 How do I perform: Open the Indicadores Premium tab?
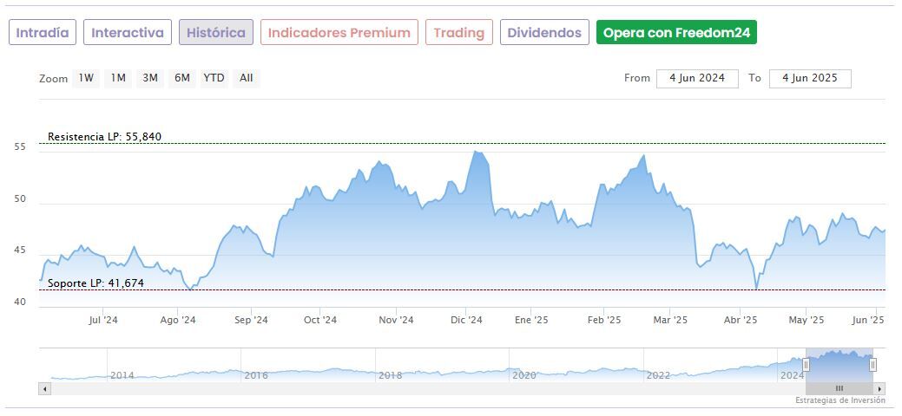pyautogui.click(x=339, y=33)
